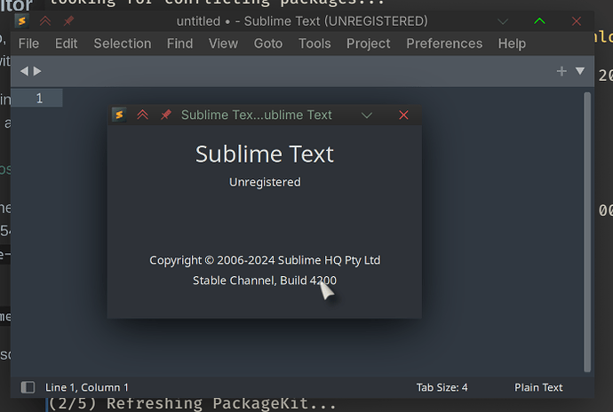
Task: Open the Plain Text syntax selector
Action: [538, 387]
